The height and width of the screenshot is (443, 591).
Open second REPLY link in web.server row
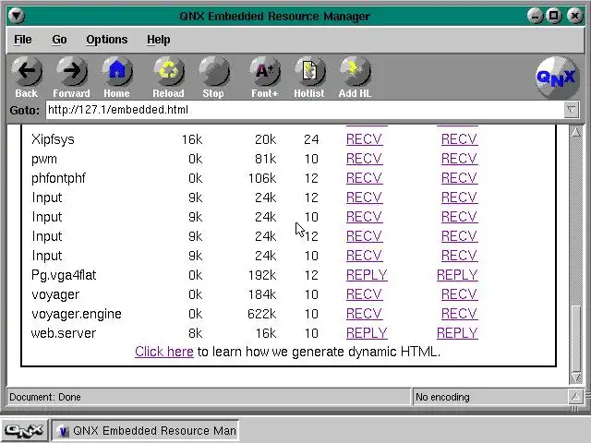point(457,333)
